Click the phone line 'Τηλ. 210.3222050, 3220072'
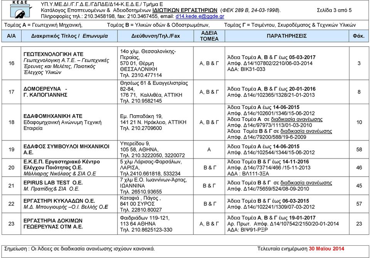370x258 pixels. (153, 155)
